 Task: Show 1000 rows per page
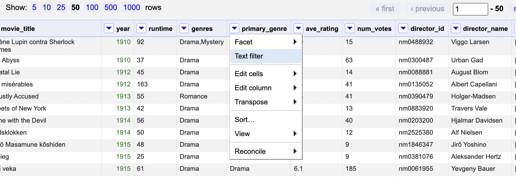pyautogui.click(x=132, y=8)
